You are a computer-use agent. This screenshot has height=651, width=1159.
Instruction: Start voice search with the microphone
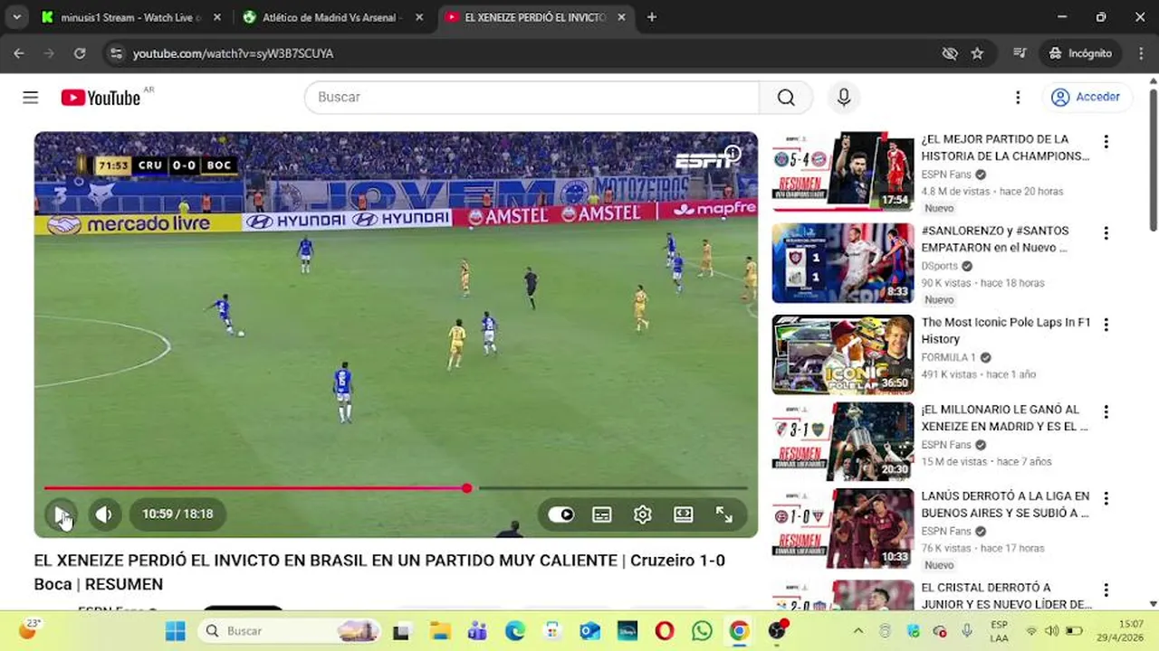844,97
